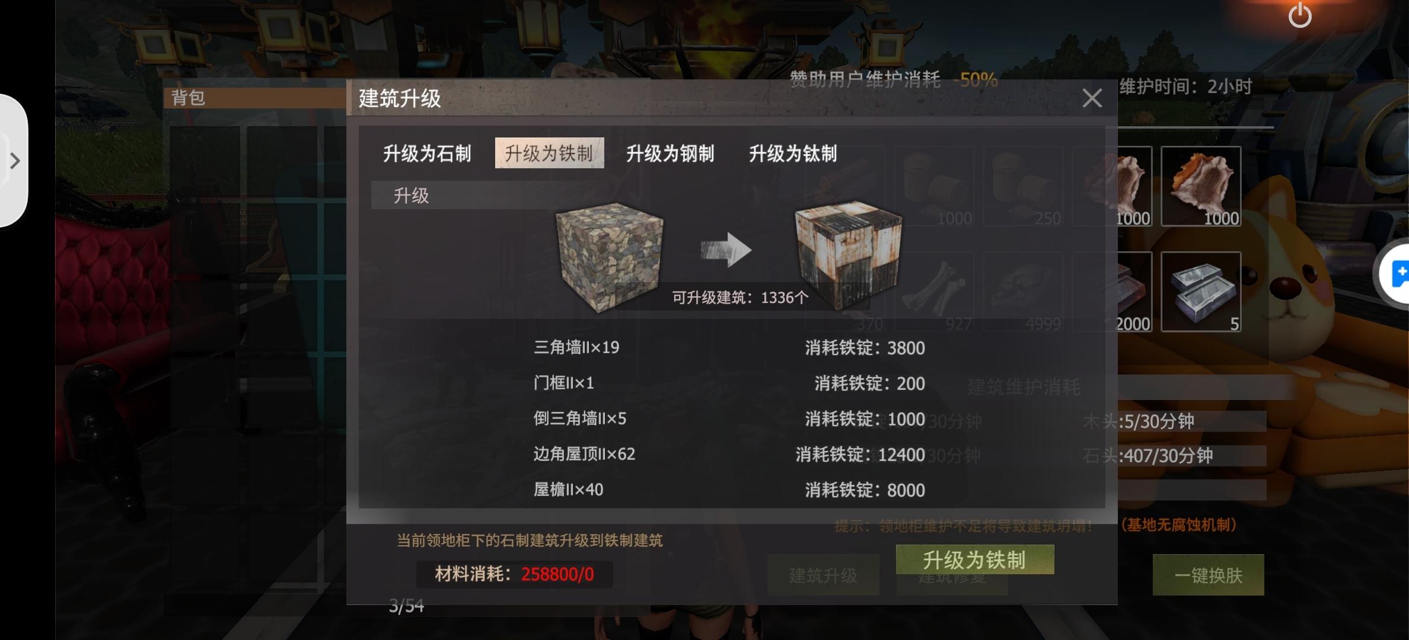Confirm with the green 升级为铁制 button
1409x640 pixels.
(974, 559)
